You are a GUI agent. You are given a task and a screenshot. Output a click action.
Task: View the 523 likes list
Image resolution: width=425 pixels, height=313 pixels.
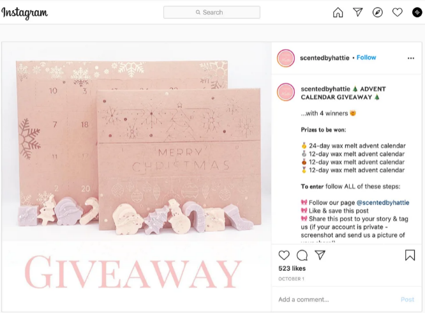[x=292, y=268]
